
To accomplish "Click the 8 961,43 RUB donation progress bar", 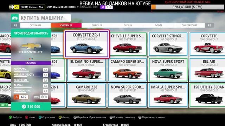I will (187, 7).
